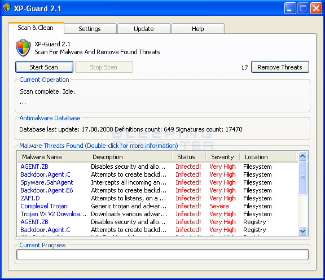Click the disabled Stop Scan button

click(x=104, y=67)
